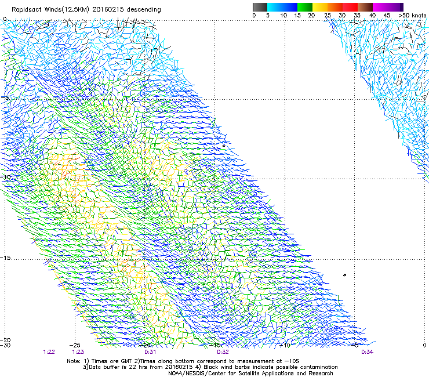
Task: Click the "-10" latitude axis label
Action: coord(6,177)
